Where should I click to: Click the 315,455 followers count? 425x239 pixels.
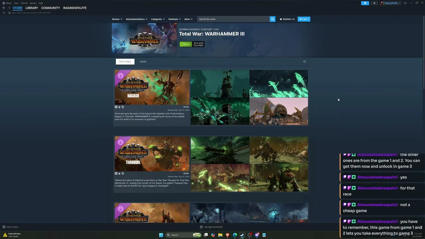[198, 44]
